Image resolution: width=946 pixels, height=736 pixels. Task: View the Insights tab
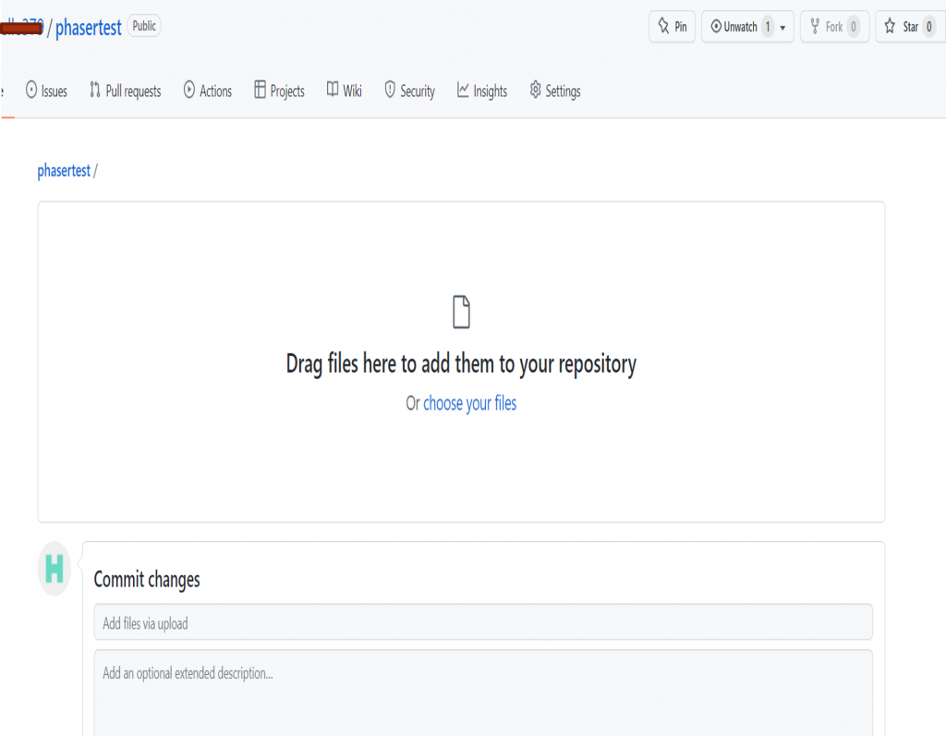click(482, 91)
